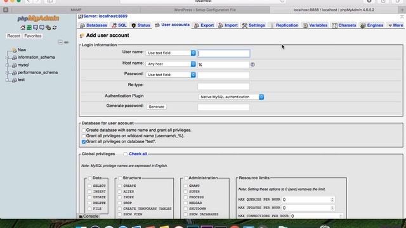Open phpMyAdmin documentation icon (third sidebar icon)

(36, 27)
